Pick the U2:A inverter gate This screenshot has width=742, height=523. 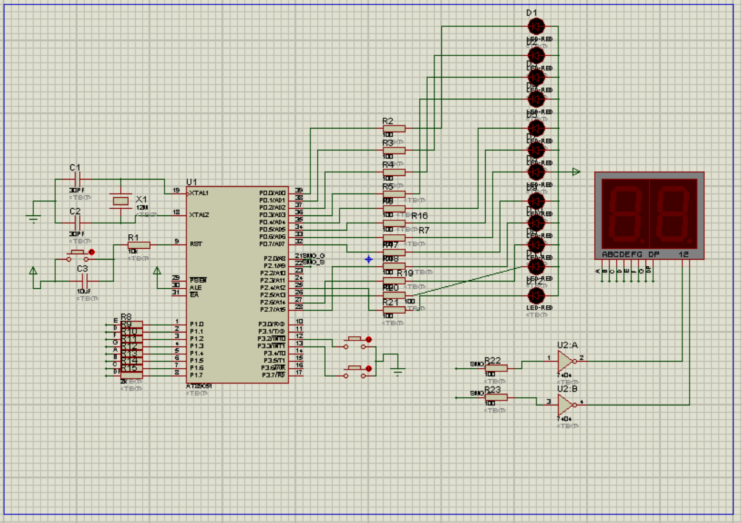565,360
